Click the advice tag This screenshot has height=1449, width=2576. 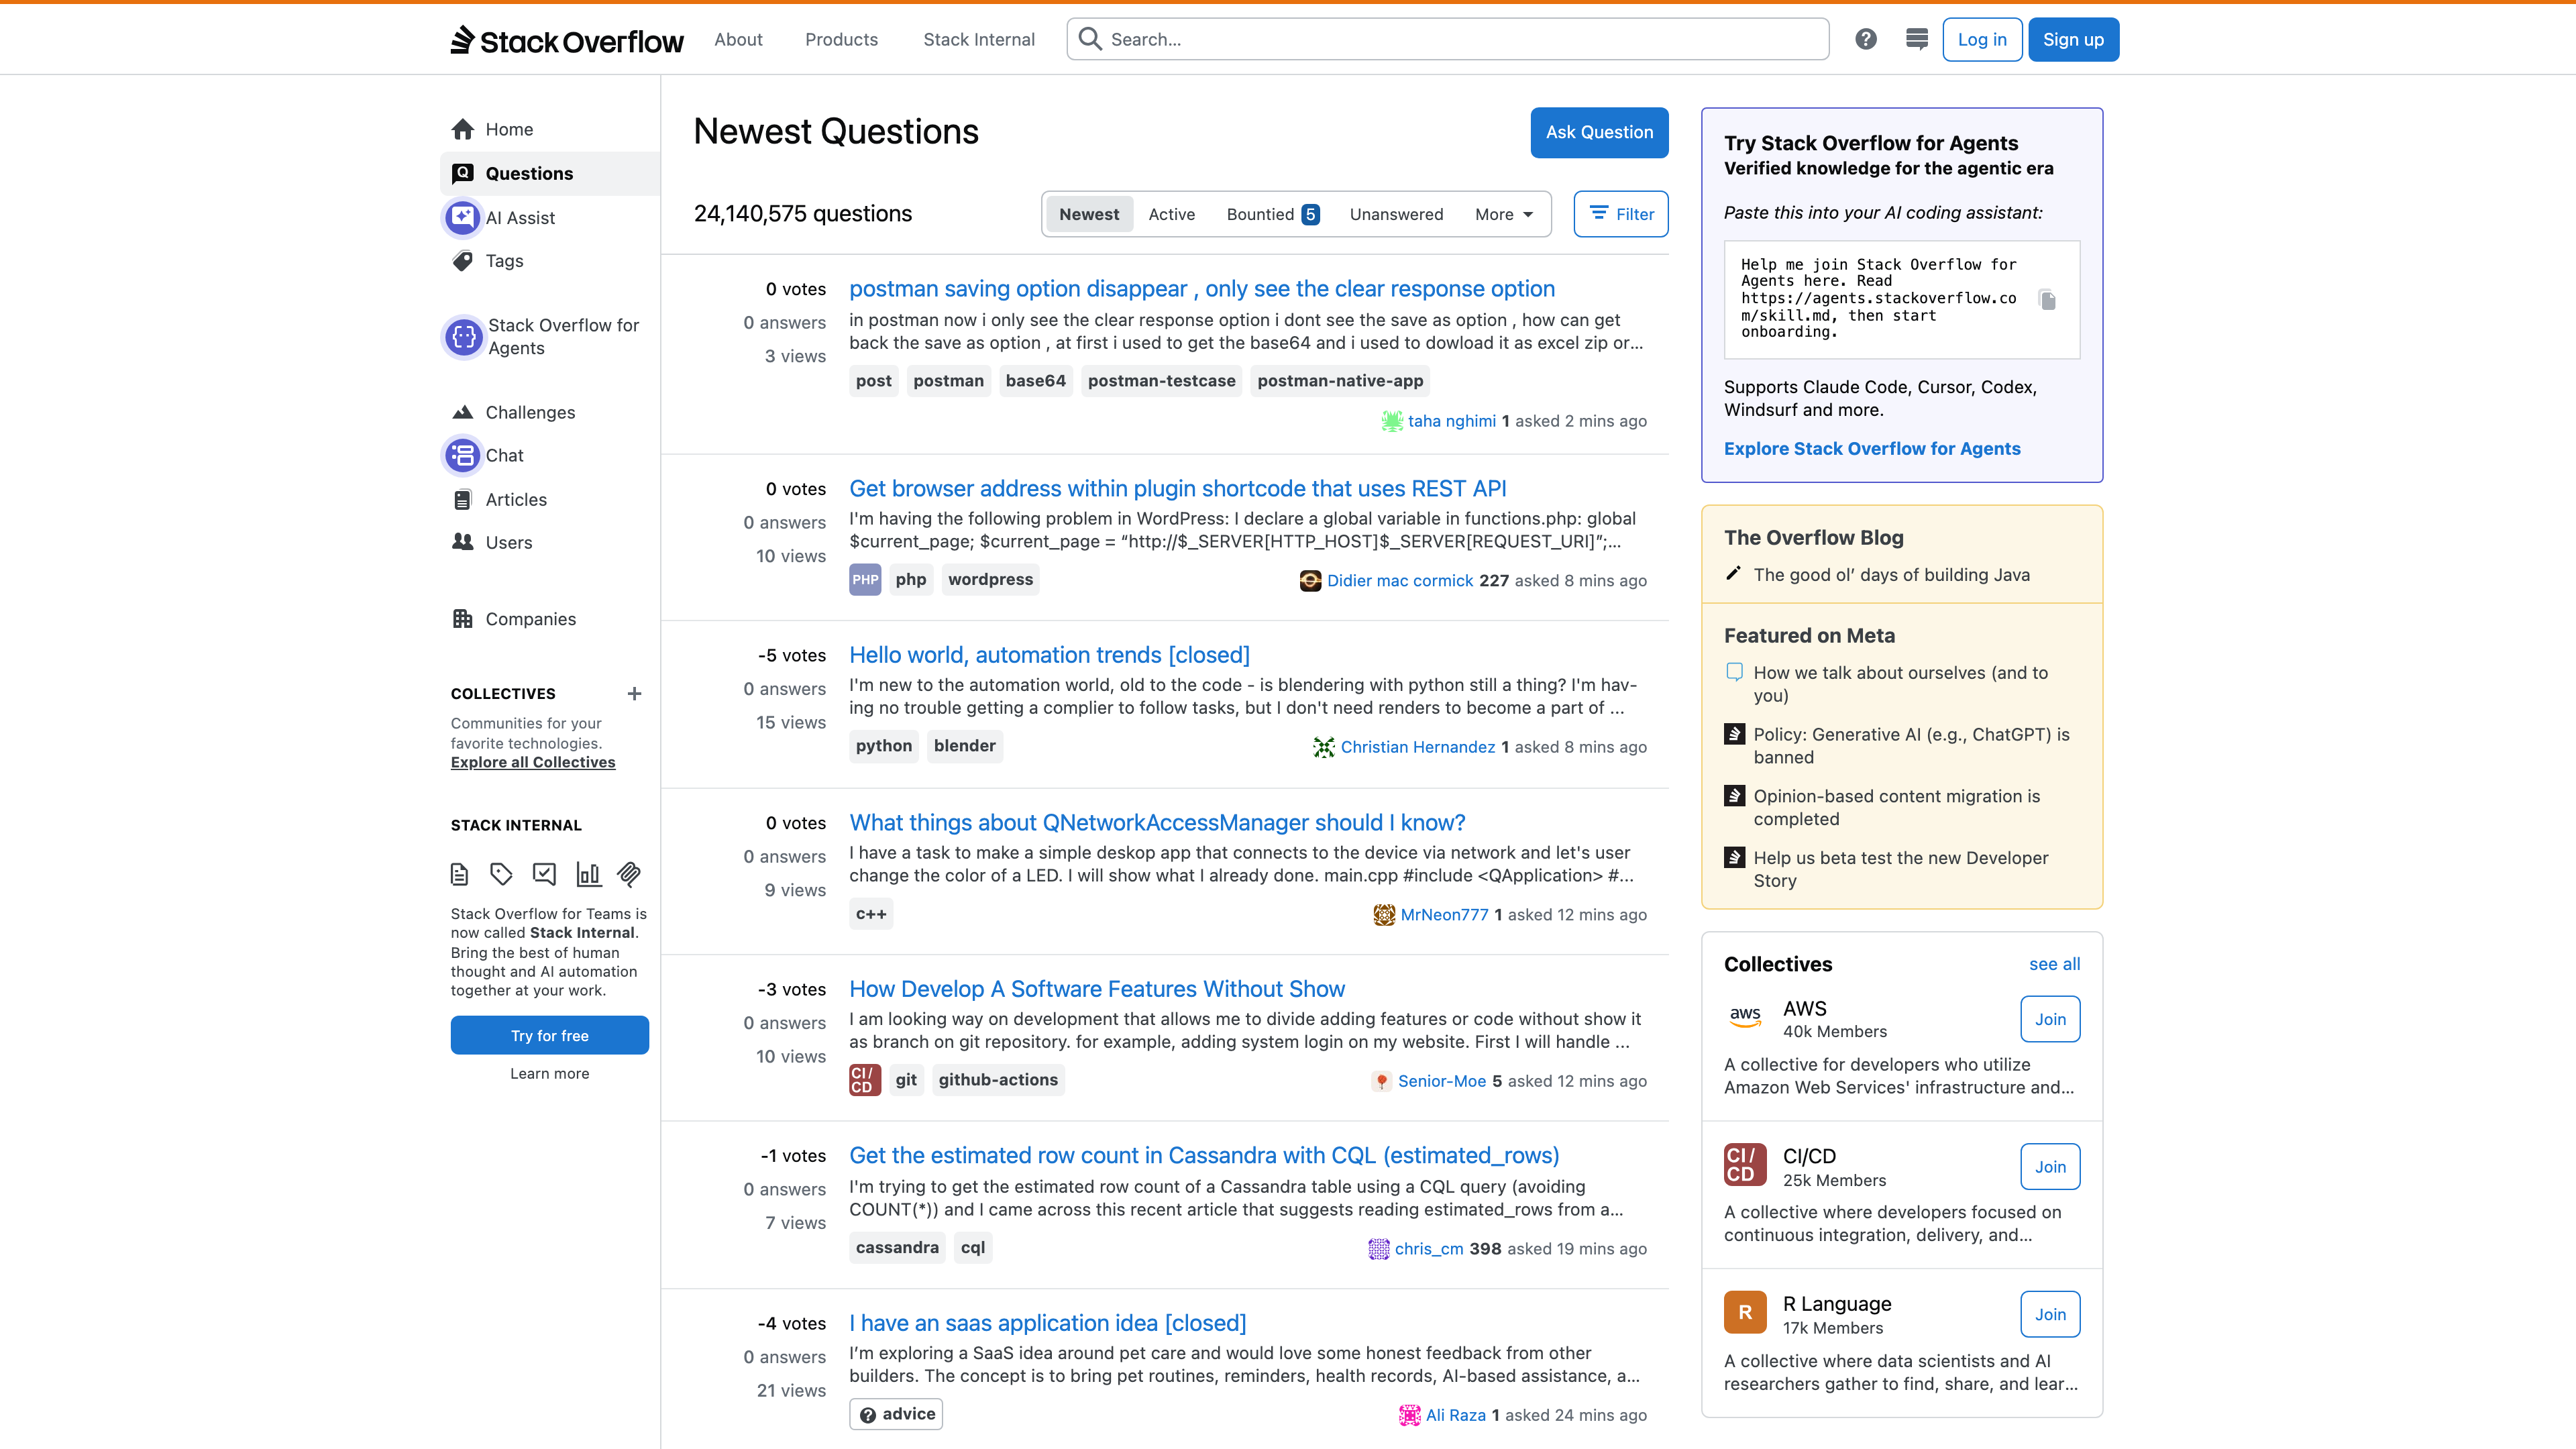896,1414
